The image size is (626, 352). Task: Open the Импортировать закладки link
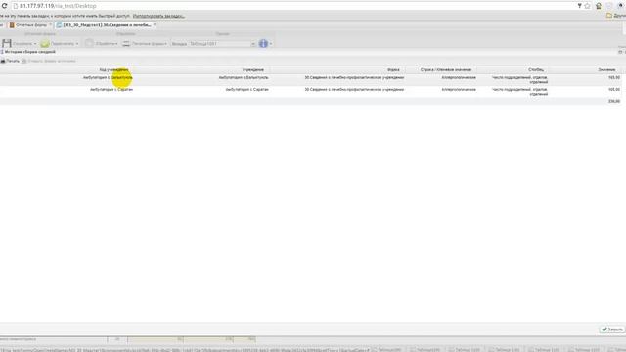(x=158, y=16)
